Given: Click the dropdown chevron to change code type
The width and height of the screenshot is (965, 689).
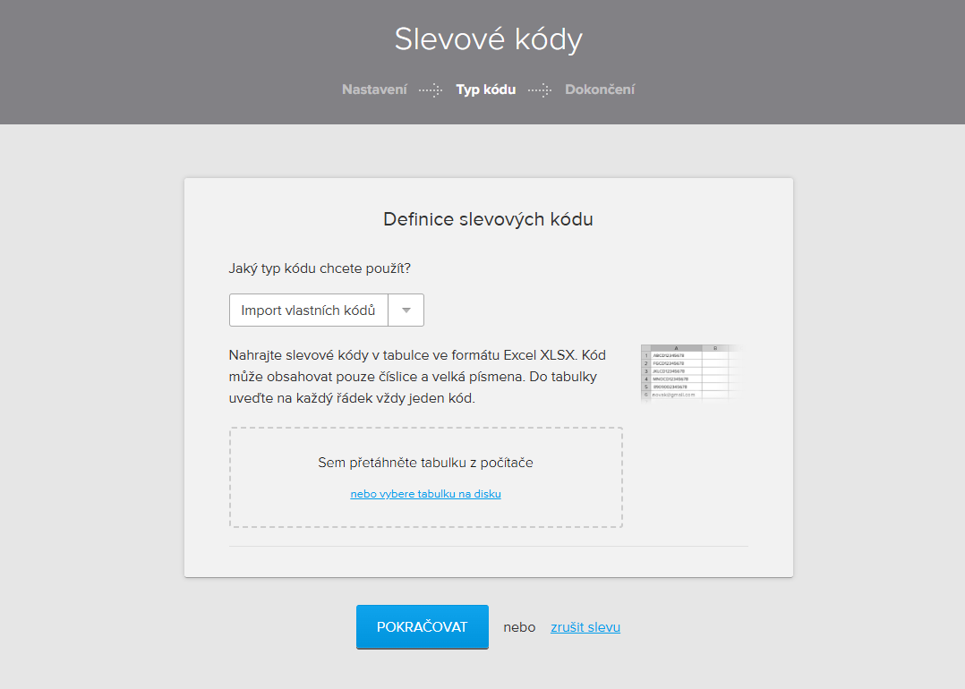Looking at the screenshot, I should [406, 310].
